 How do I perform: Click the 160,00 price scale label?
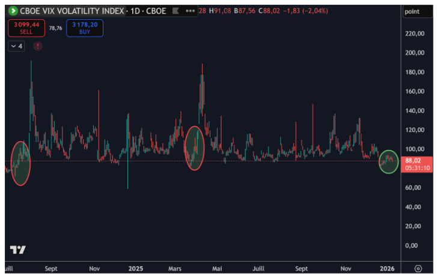coord(415,91)
